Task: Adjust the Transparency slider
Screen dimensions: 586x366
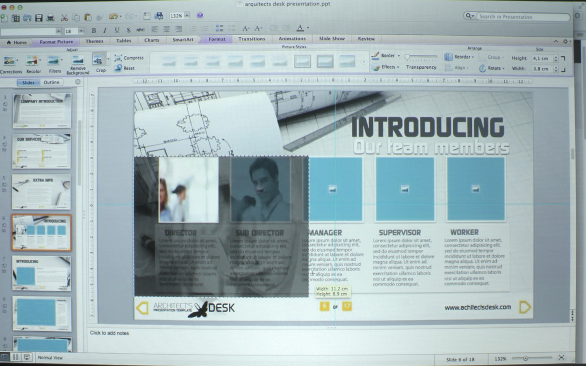Action: (421, 58)
